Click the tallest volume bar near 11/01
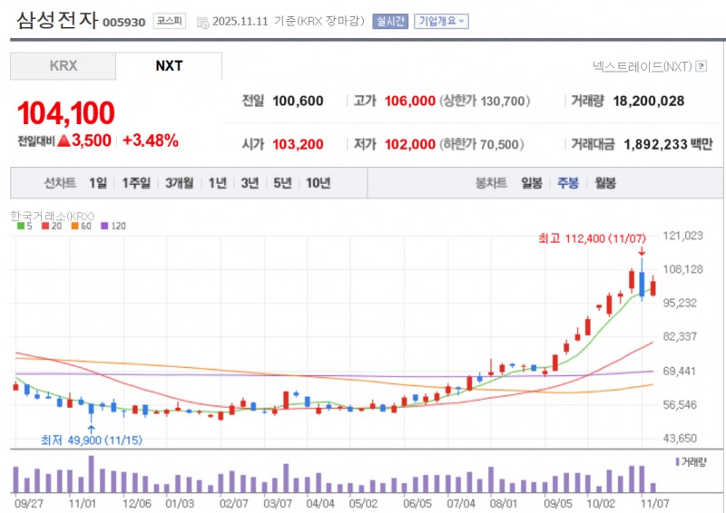The height and width of the screenshot is (513, 726). click(x=92, y=474)
